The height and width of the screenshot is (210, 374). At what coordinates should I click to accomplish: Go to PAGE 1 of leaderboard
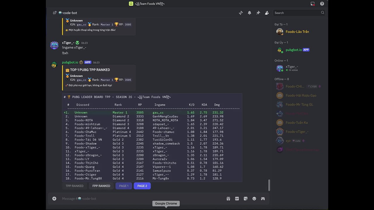click(124, 186)
